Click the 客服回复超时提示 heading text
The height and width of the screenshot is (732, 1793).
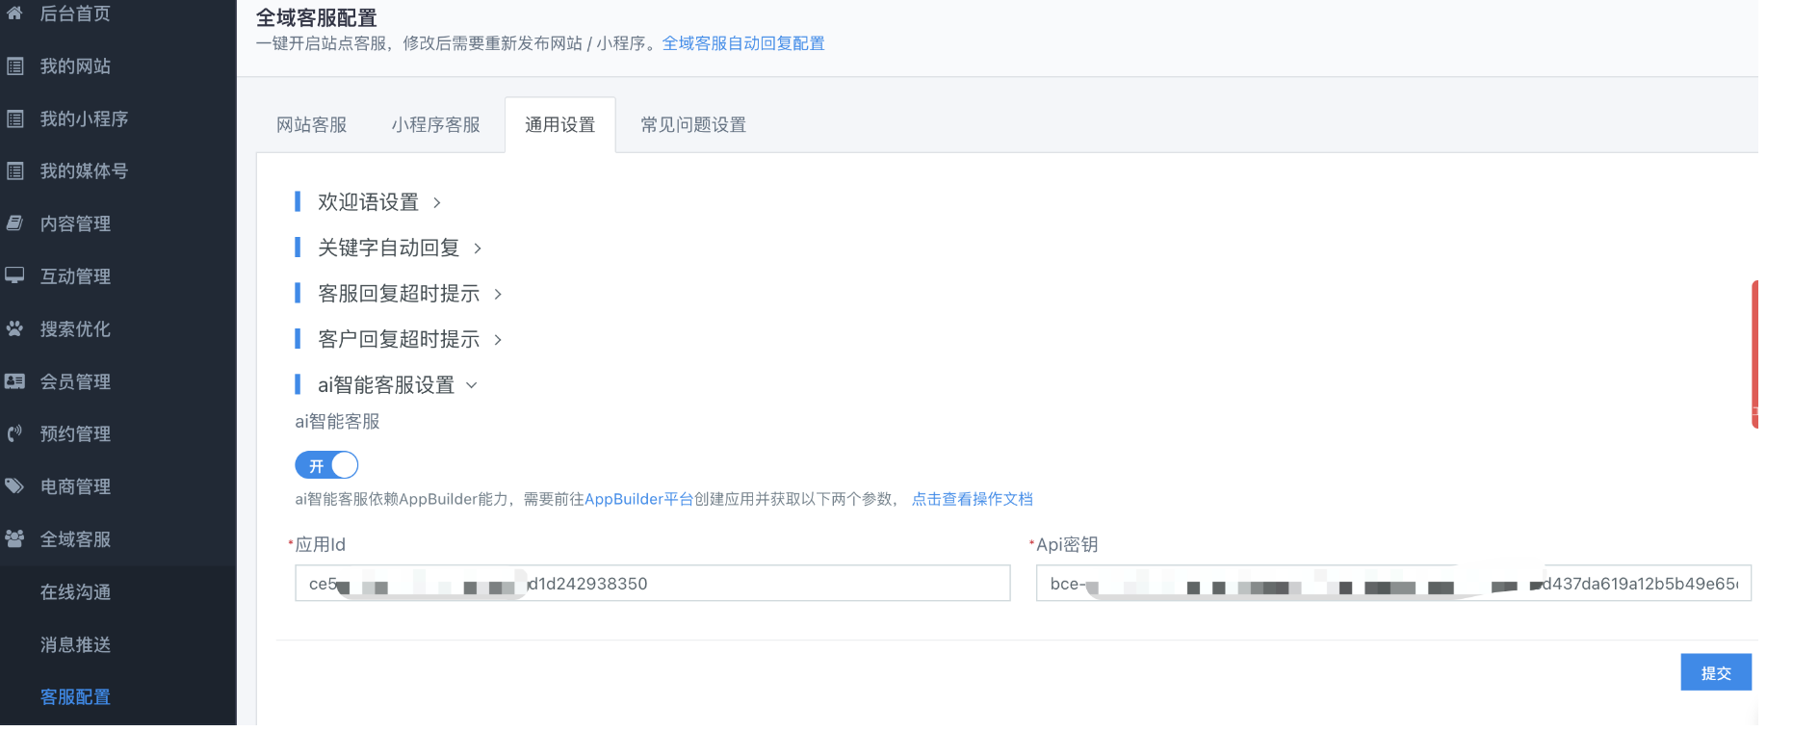pyautogui.click(x=399, y=294)
